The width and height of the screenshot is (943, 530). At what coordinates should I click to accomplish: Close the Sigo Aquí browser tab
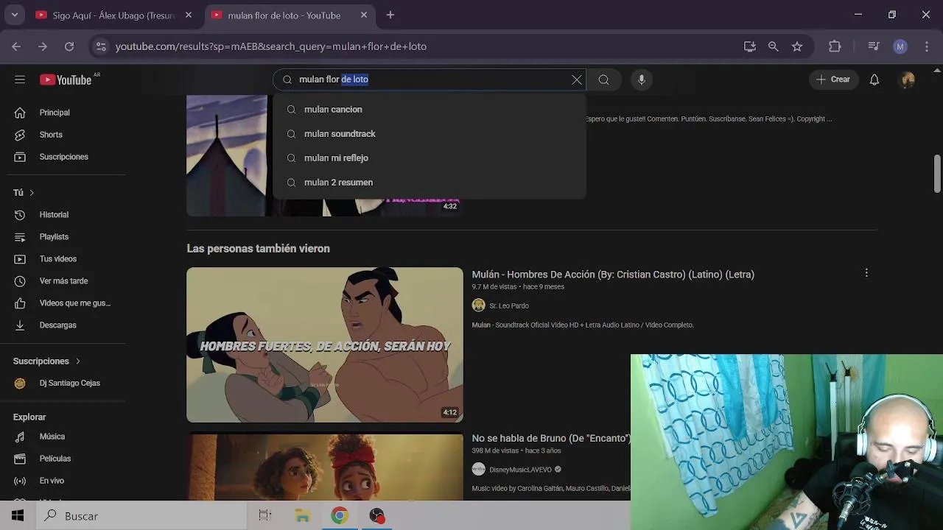(189, 15)
